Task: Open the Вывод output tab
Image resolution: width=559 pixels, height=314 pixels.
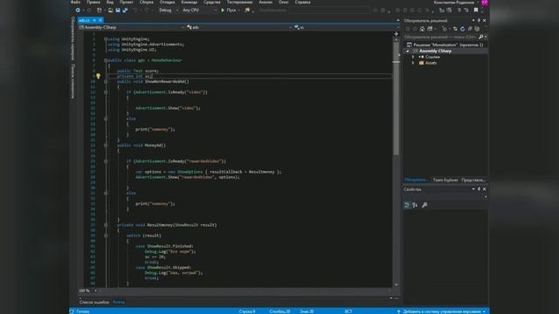Action: click(x=119, y=303)
